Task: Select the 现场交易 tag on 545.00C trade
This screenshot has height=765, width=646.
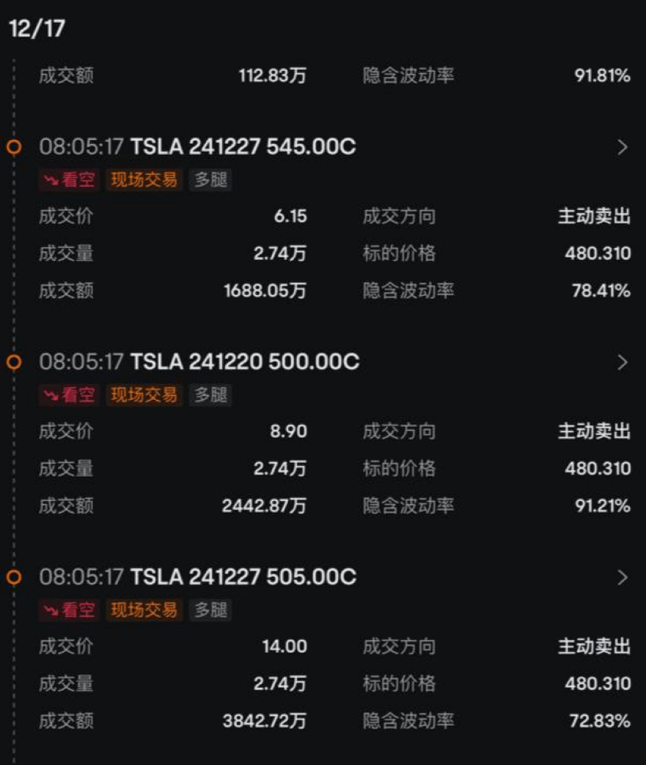Action: point(144,180)
